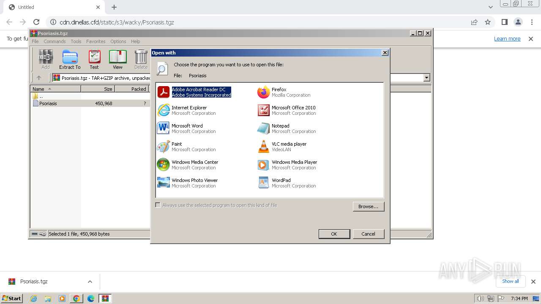Screen dimensions: 541x304
Task: Open Microsoft Edge from the taskbar
Action: coord(91,299)
